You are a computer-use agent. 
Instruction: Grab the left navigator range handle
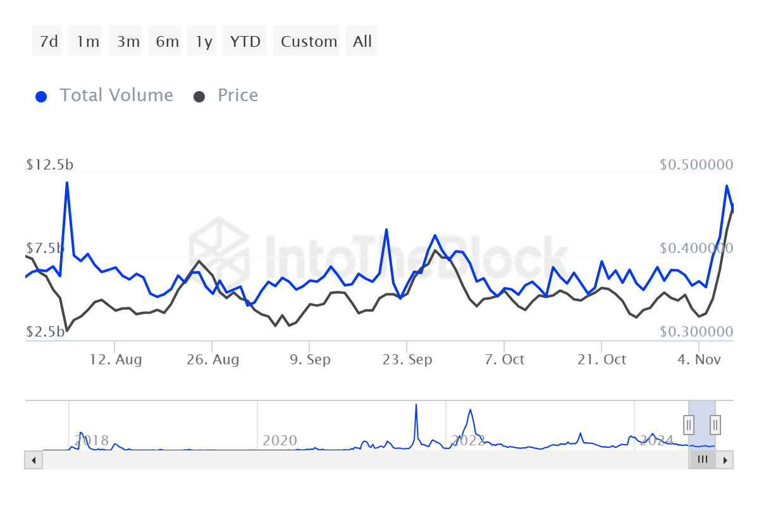[x=689, y=424]
